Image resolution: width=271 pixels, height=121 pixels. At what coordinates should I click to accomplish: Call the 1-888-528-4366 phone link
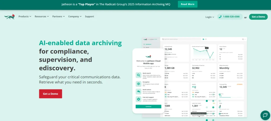click(230, 17)
